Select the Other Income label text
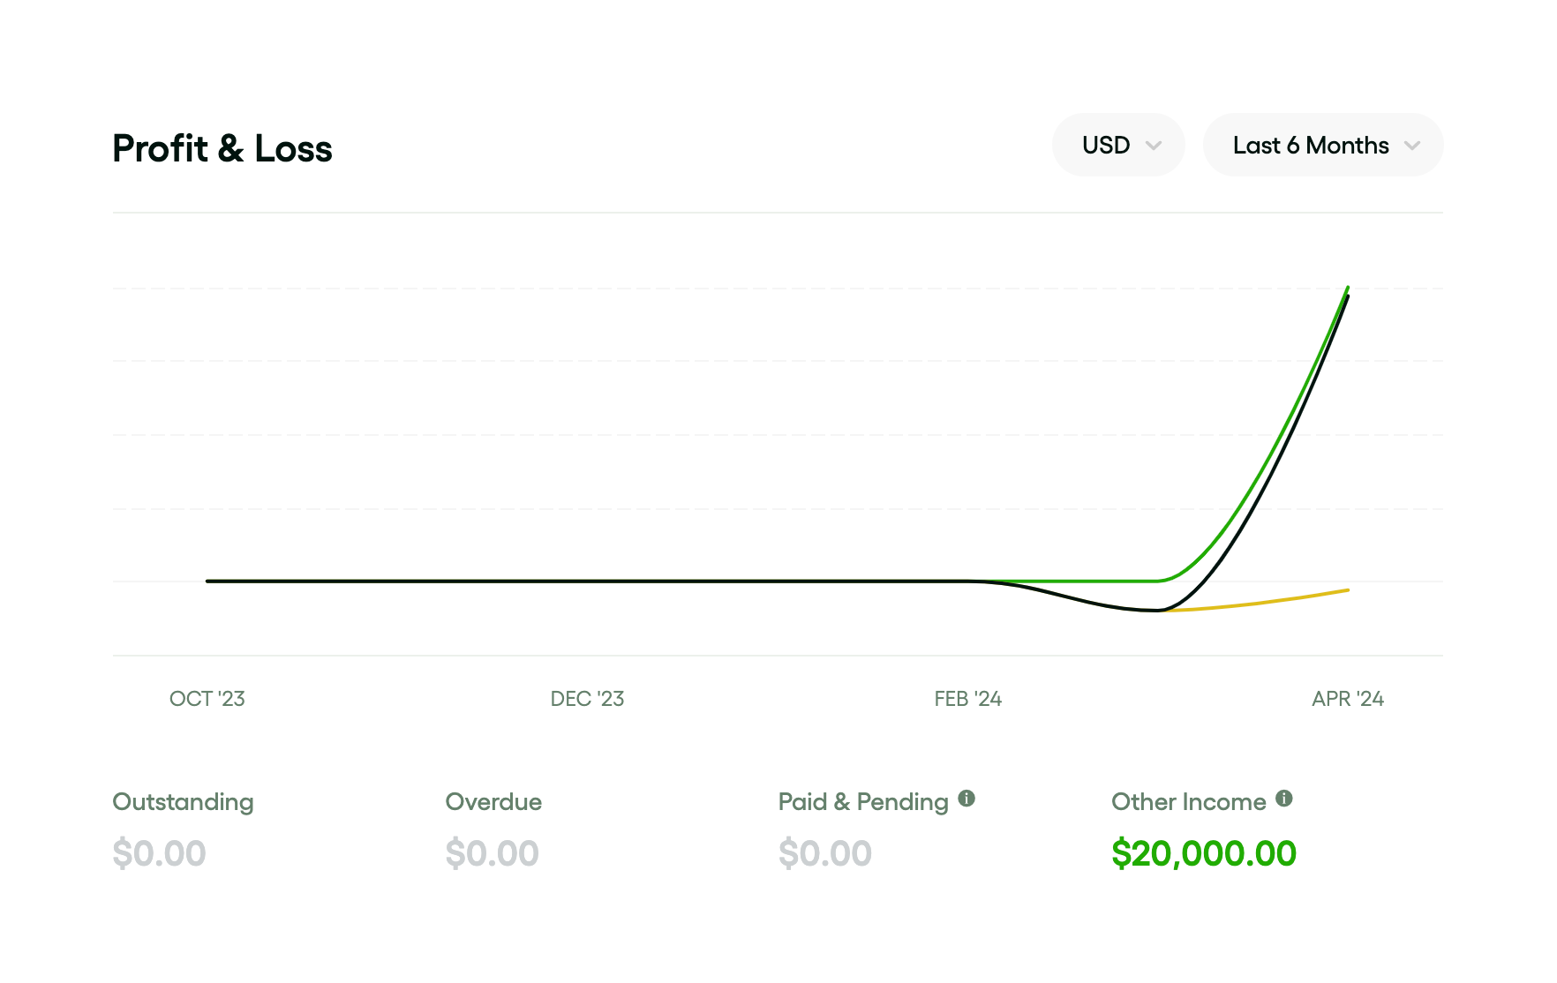 (x=1188, y=802)
